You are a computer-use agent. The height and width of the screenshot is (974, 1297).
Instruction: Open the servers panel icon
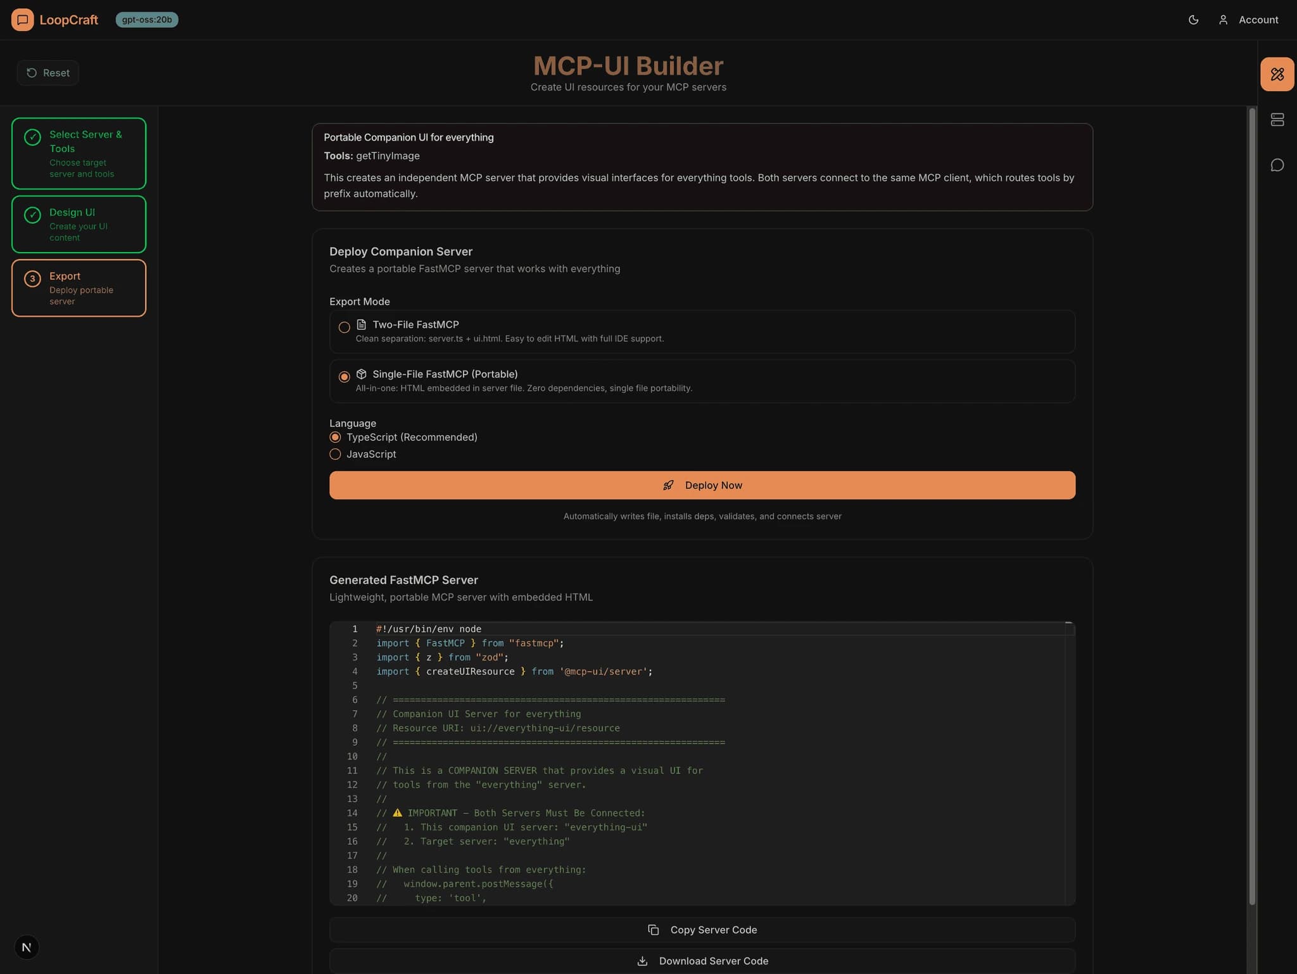(x=1277, y=120)
